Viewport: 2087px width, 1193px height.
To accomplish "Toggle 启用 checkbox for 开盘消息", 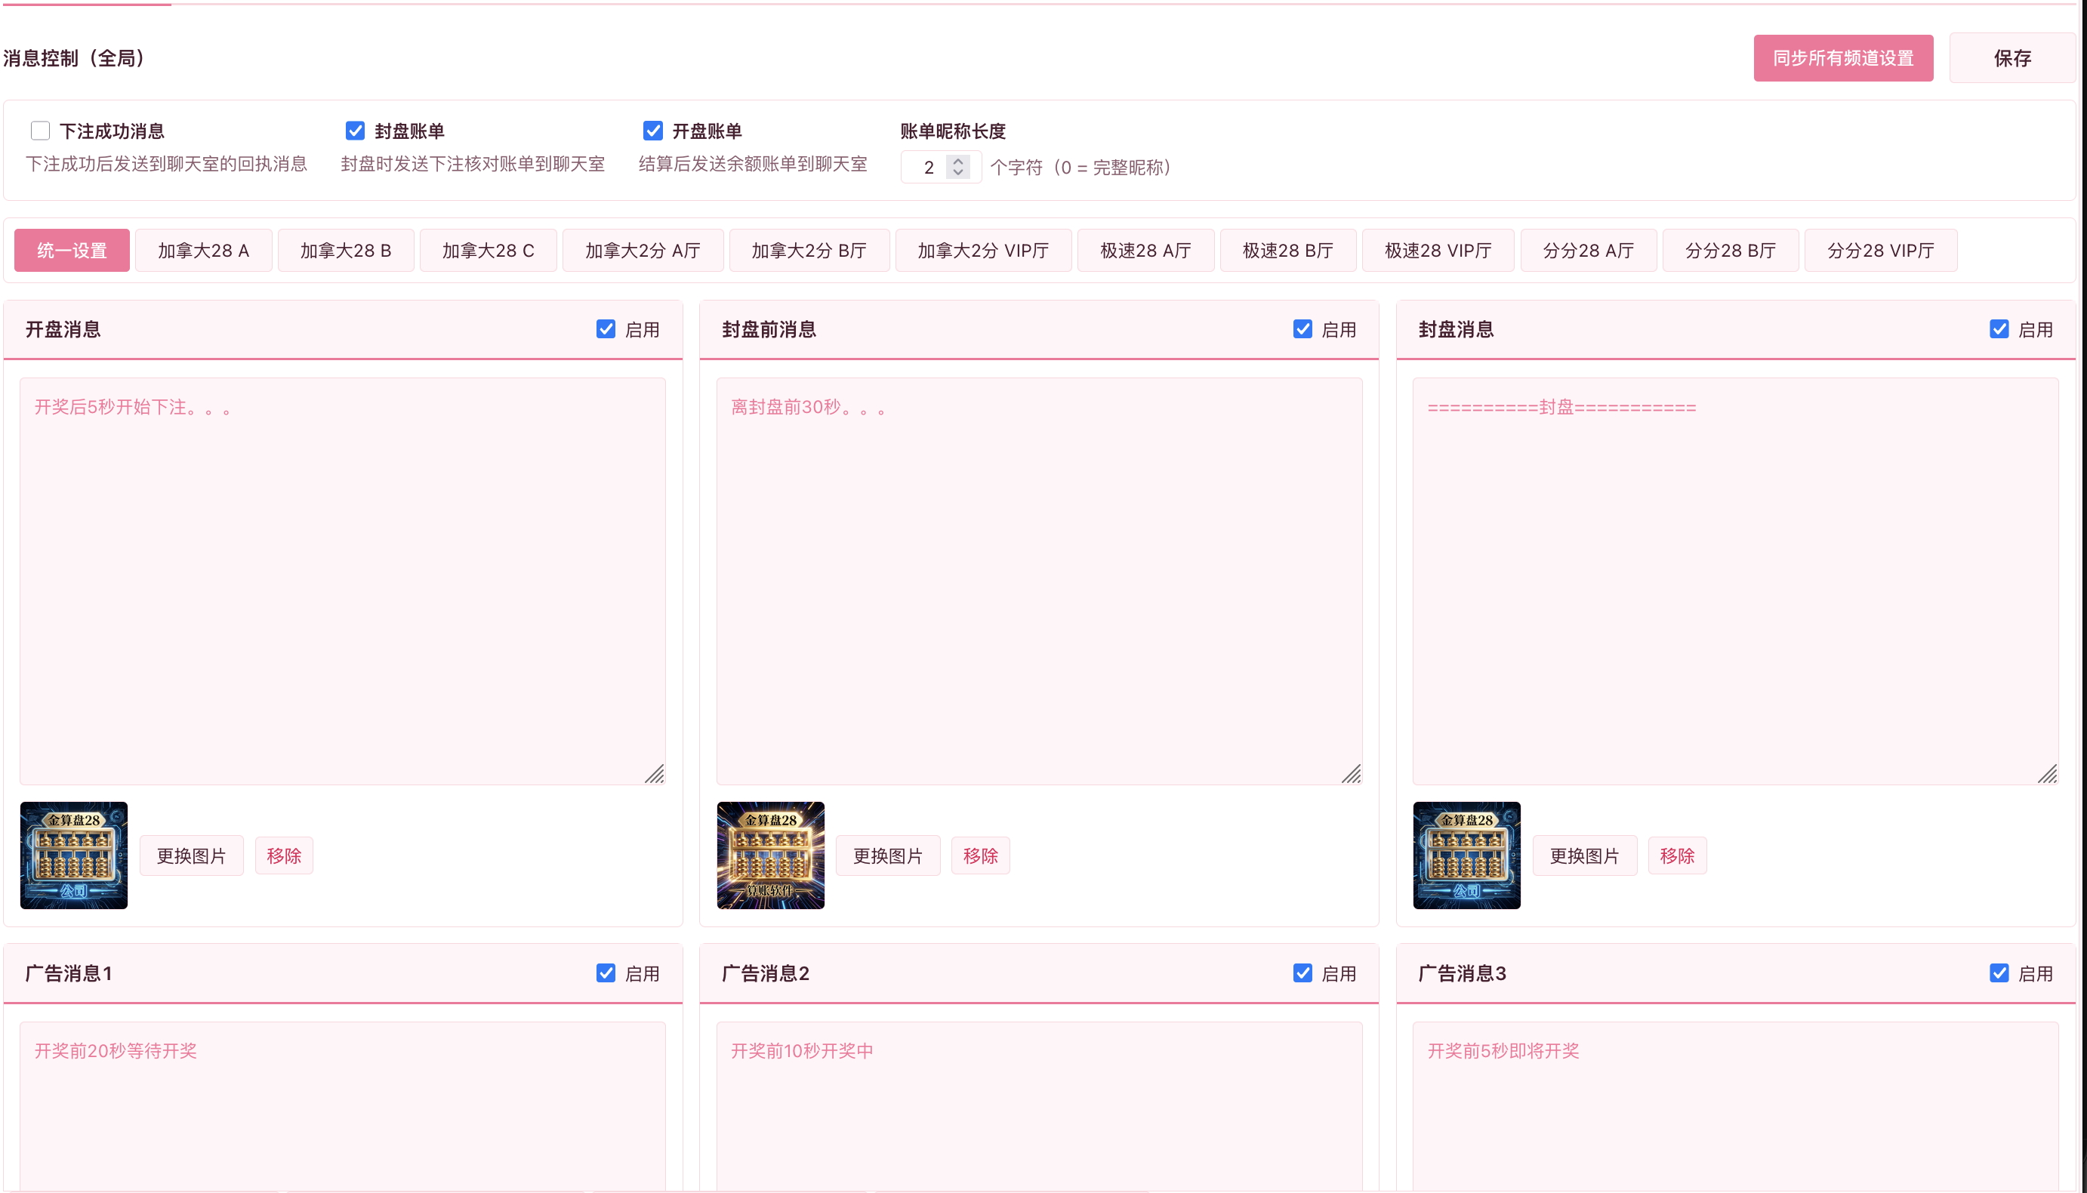I will pos(606,329).
